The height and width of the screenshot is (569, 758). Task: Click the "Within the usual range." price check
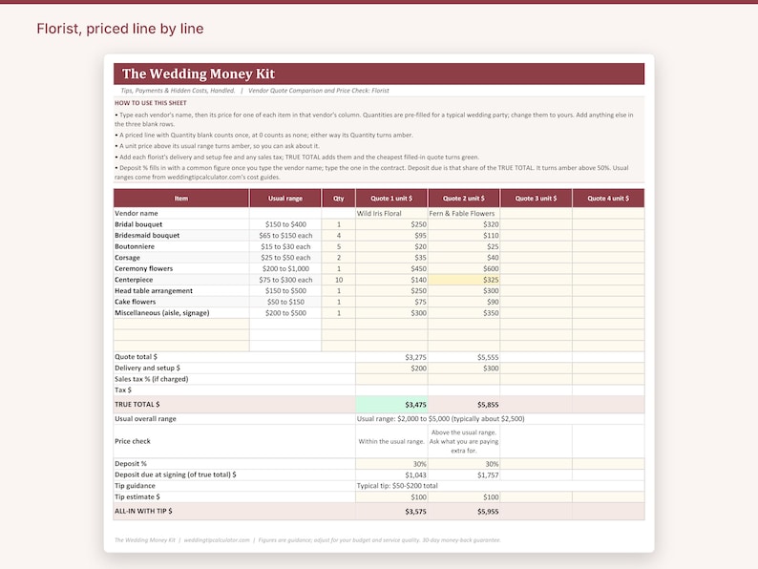391,441
